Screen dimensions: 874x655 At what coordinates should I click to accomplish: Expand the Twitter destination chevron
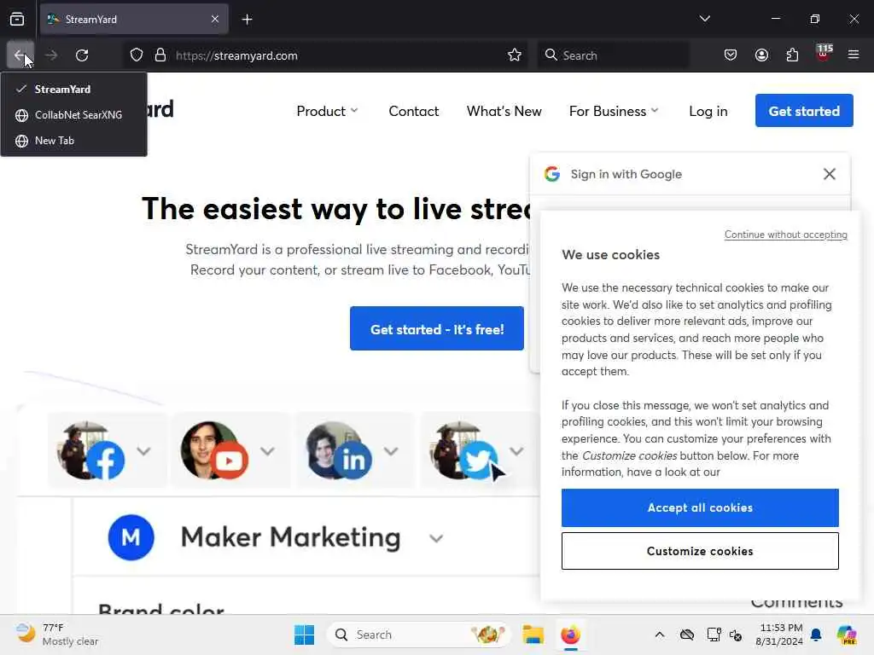tap(516, 451)
